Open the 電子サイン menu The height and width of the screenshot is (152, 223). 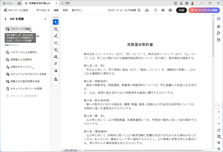pyautogui.click(x=77, y=10)
